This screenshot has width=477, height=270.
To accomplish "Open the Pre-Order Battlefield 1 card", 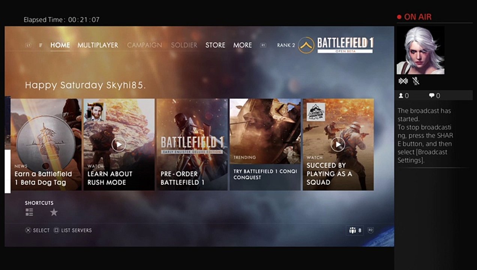I will point(192,144).
